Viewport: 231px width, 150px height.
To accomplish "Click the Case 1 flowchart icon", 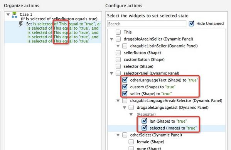I will [14, 15].
